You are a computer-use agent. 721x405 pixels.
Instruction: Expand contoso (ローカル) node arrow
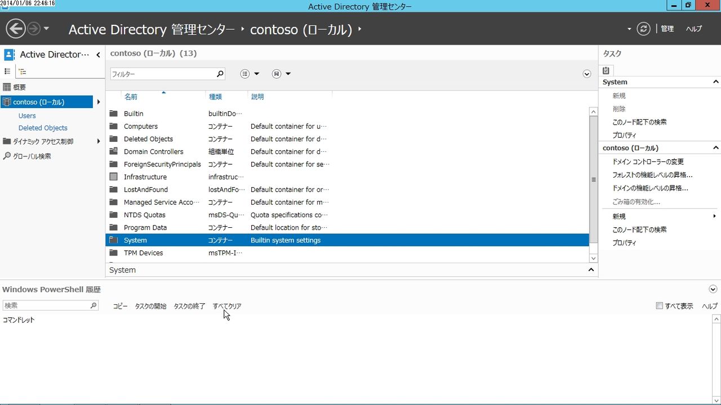(99, 102)
